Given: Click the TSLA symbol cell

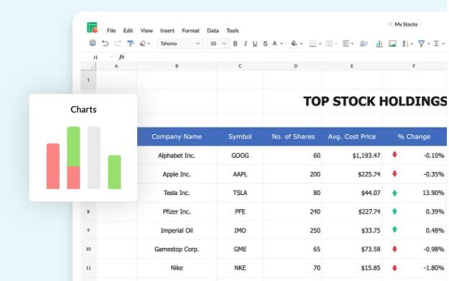Looking at the screenshot, I should [x=240, y=193].
